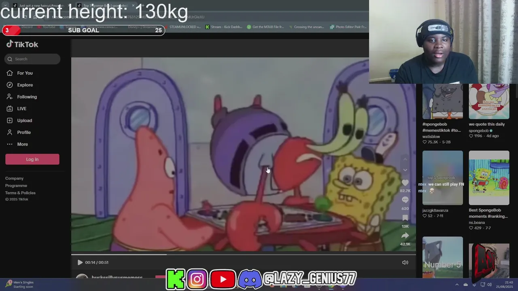The image size is (518, 291).
Task: Expand the Company footer section
Action: click(14, 178)
